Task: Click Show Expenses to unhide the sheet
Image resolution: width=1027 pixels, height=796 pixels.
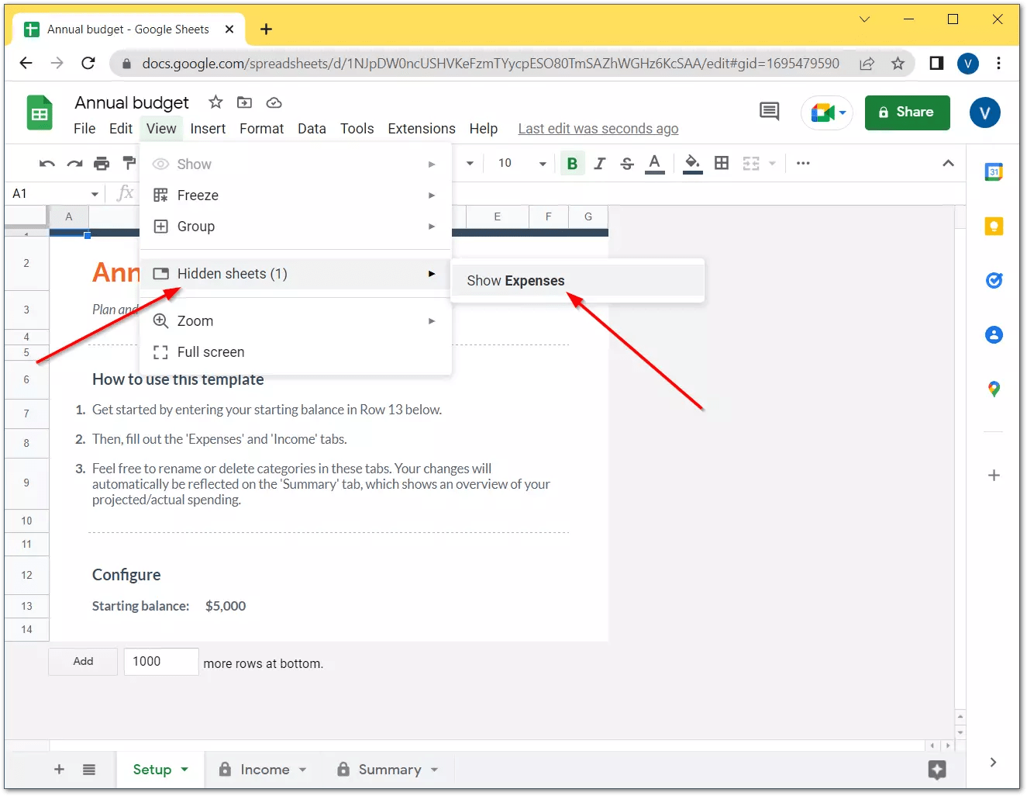Action: click(x=515, y=280)
